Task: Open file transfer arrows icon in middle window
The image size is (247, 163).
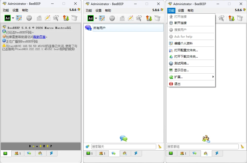Action: (x=149, y=18)
